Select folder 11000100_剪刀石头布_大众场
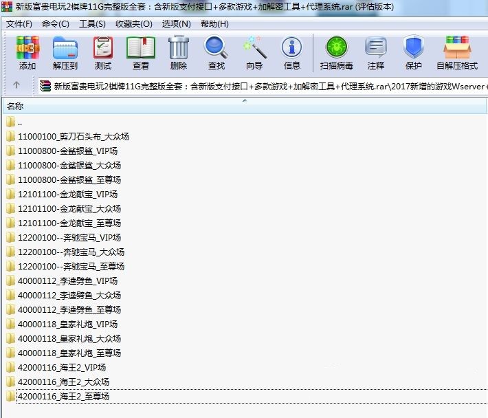The height and width of the screenshot is (418, 488). click(x=74, y=136)
